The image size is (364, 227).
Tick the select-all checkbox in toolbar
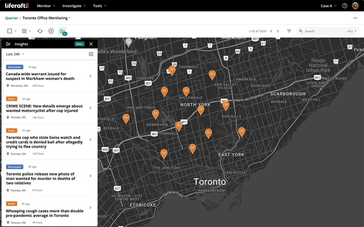coord(9,31)
